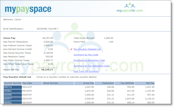Click the Deductions column header
Viewport: 174px width, 107px height.
pos(104,83)
